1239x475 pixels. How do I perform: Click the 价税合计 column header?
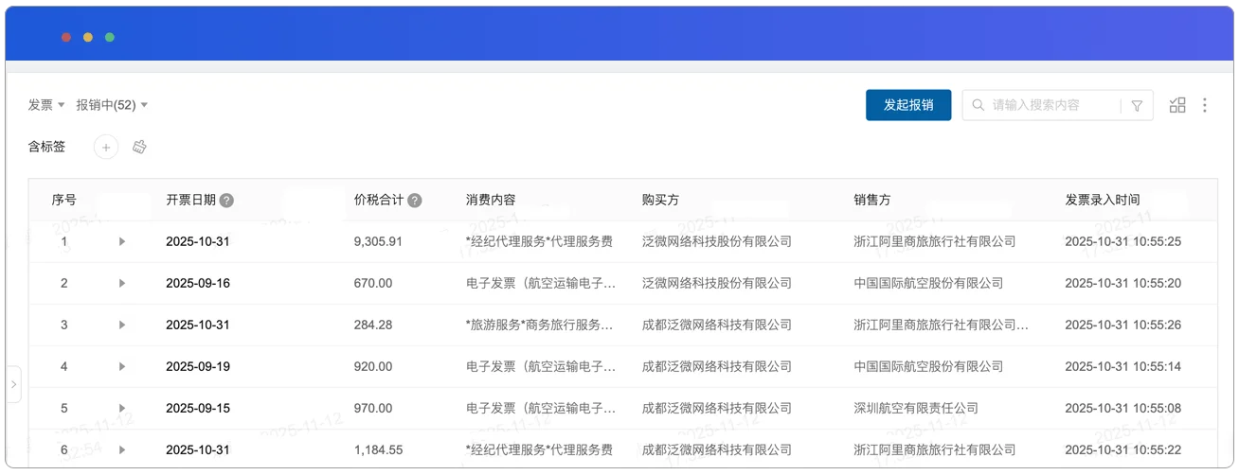pos(379,201)
